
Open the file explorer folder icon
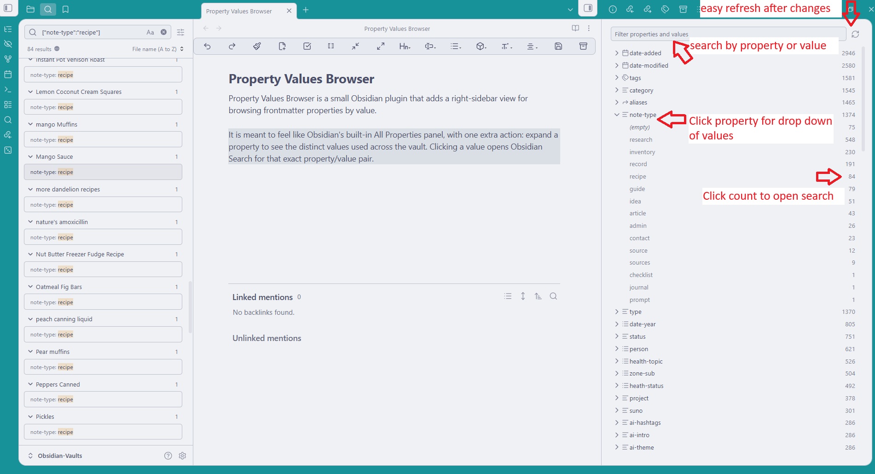click(31, 9)
